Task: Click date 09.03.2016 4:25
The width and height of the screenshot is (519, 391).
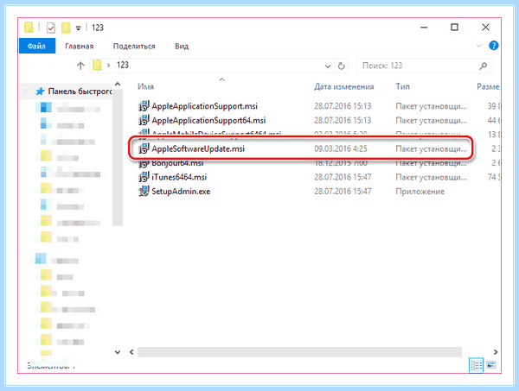Action: 341,148
